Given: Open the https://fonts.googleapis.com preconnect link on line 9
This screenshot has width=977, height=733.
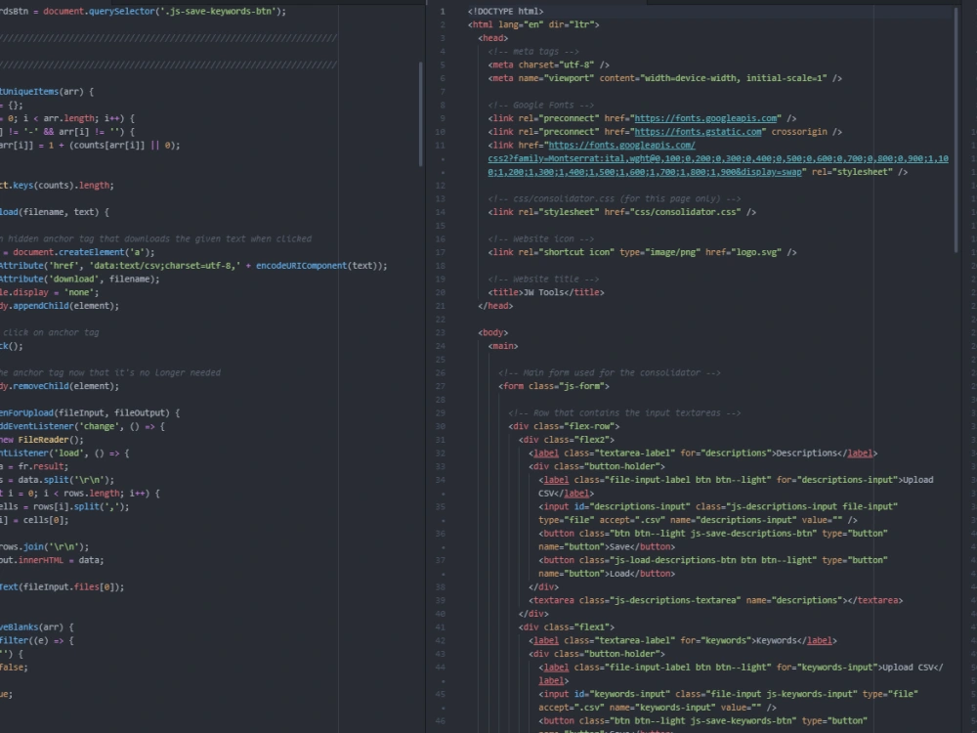Looking at the screenshot, I should (705, 118).
